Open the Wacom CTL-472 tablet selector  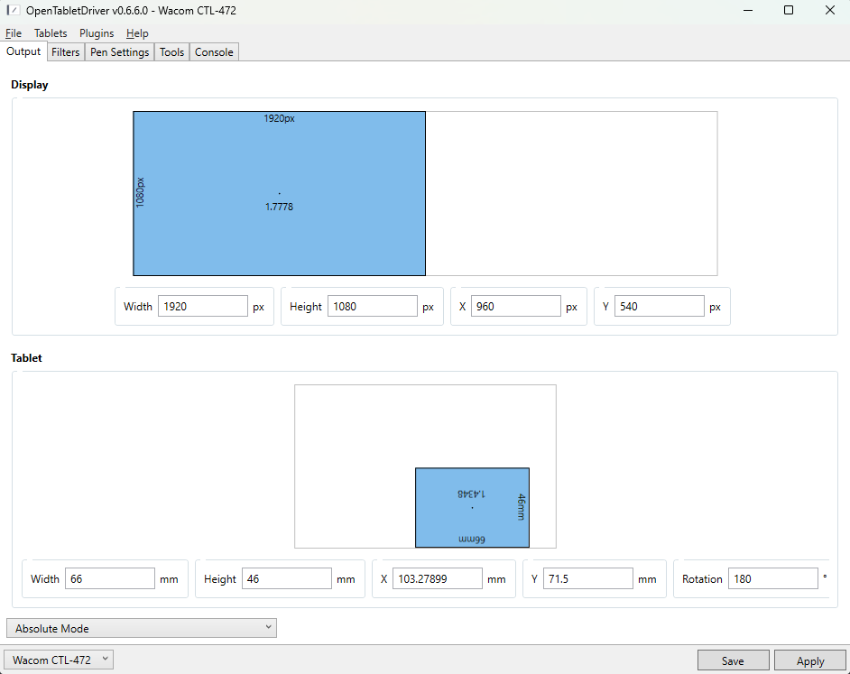(x=60, y=660)
